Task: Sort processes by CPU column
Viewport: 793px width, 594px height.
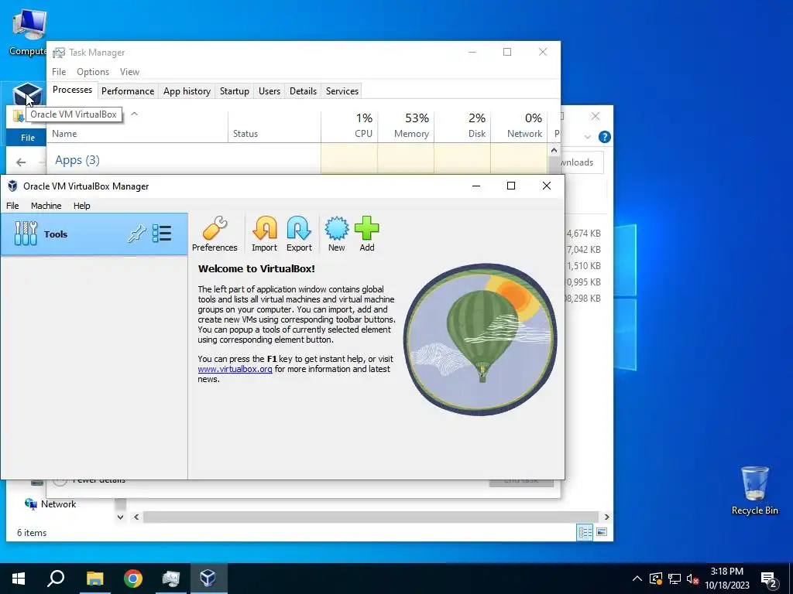Action: pos(349,125)
